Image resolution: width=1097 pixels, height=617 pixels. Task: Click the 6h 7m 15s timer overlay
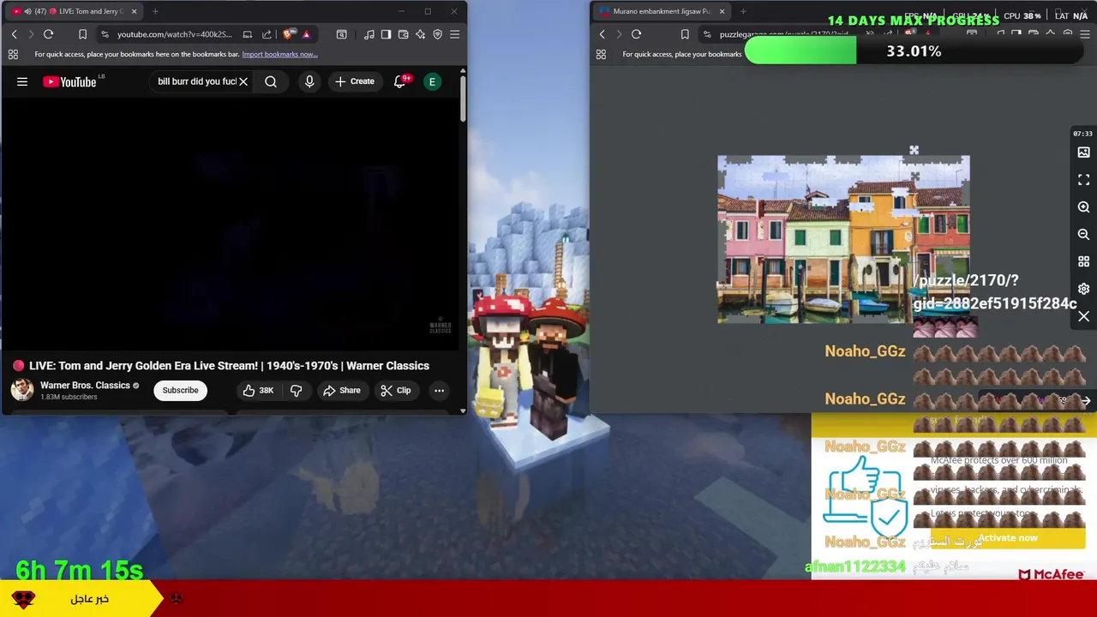pos(79,570)
